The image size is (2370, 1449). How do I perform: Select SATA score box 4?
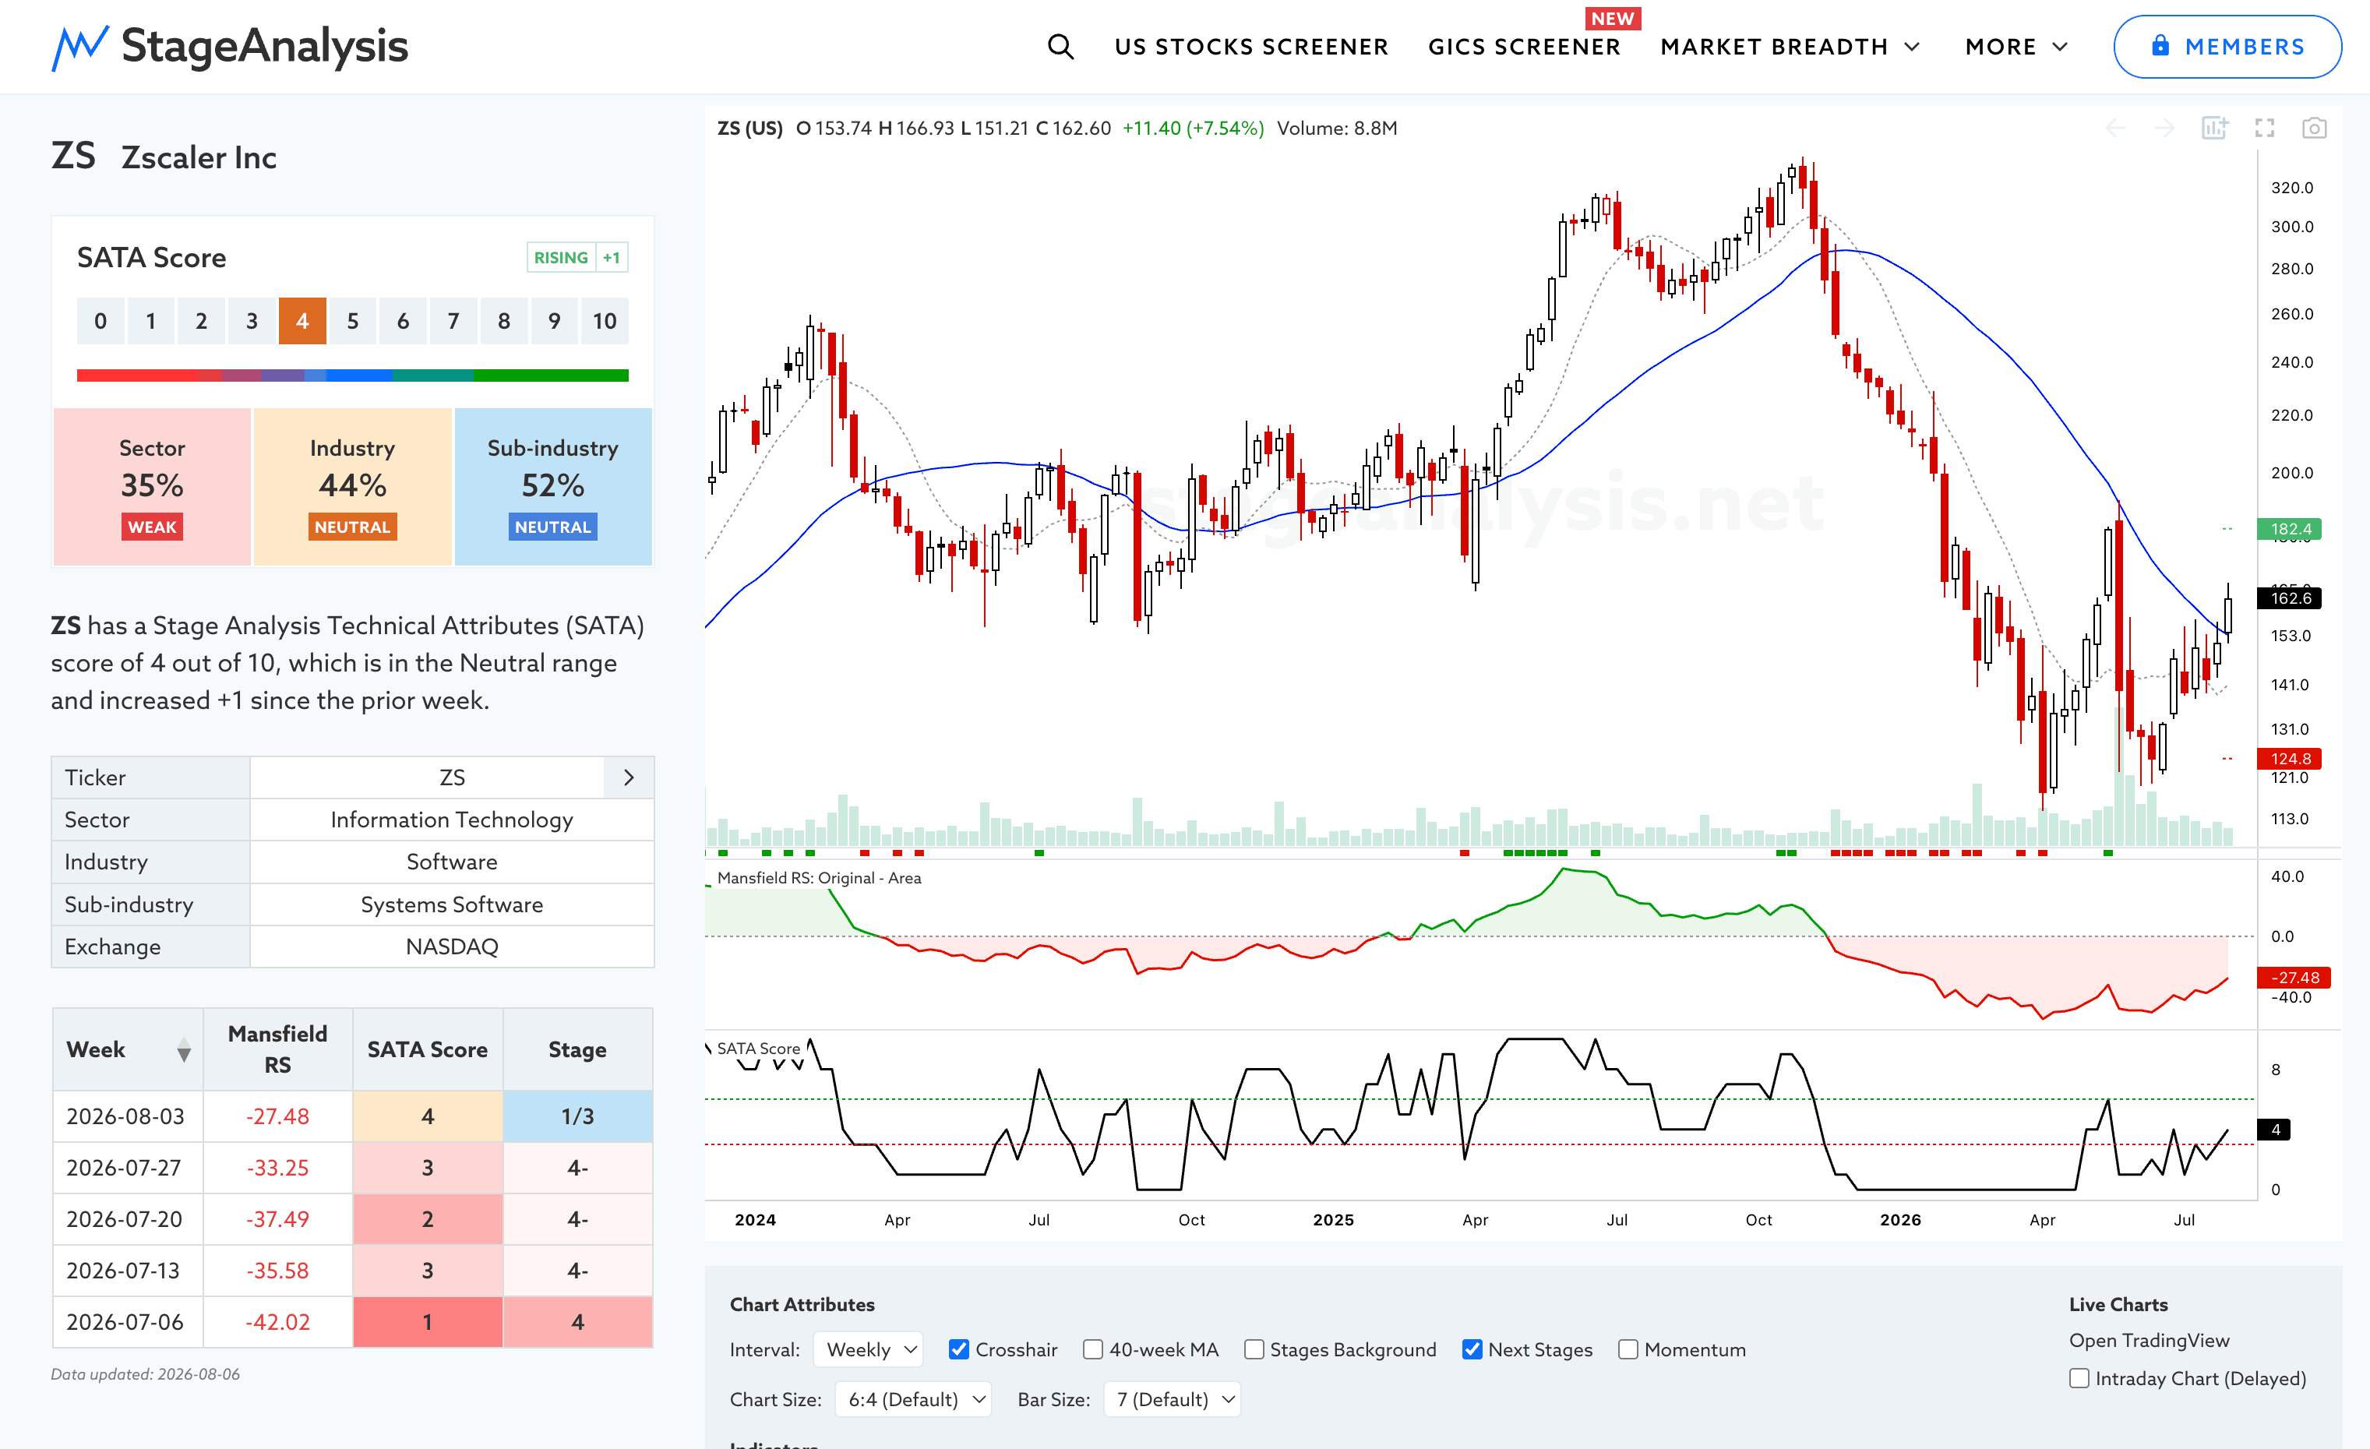coord(302,320)
